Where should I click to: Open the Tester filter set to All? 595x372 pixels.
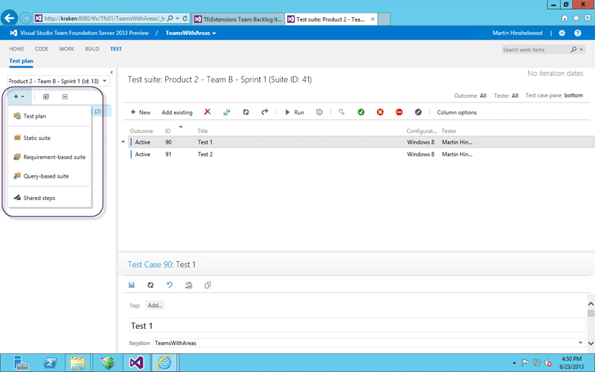[x=515, y=96]
